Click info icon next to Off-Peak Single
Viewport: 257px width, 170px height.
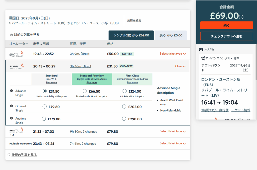pyautogui.click(x=12, y=106)
